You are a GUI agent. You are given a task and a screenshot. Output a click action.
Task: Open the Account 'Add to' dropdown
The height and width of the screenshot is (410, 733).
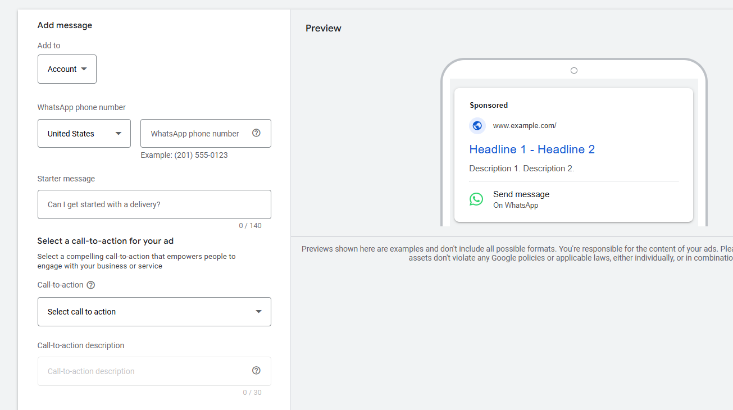(x=67, y=69)
